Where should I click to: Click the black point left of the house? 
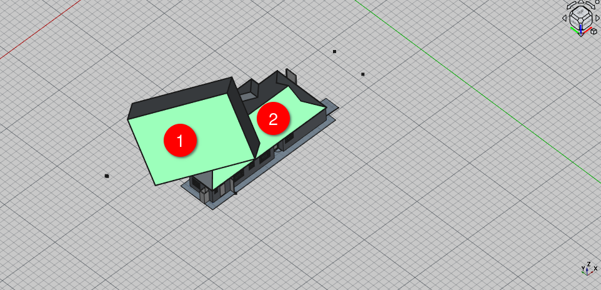[107, 176]
